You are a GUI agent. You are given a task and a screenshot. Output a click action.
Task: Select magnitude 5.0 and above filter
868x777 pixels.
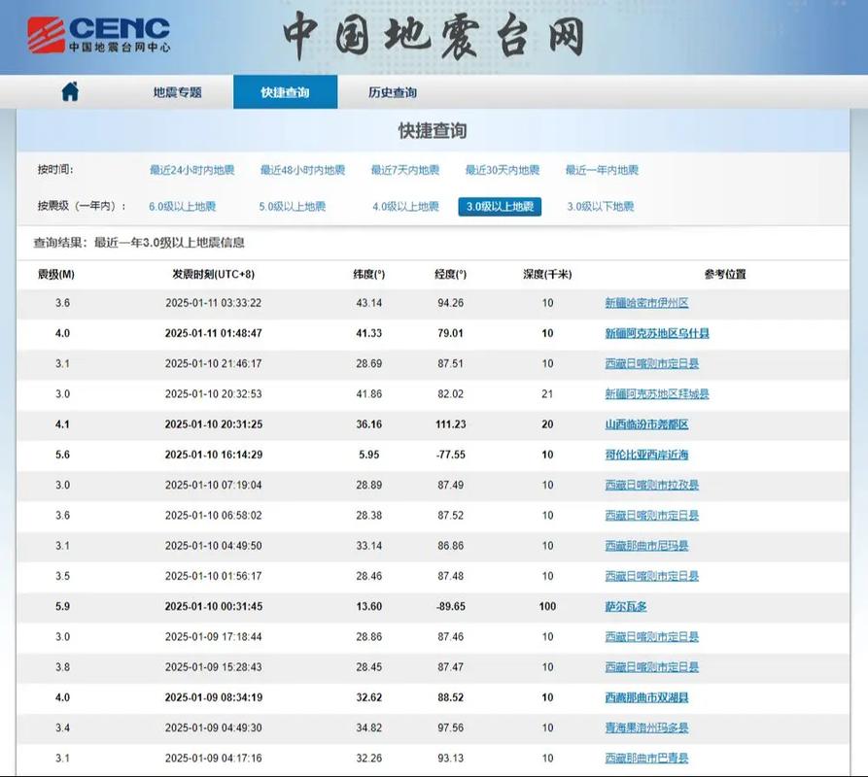pos(293,206)
